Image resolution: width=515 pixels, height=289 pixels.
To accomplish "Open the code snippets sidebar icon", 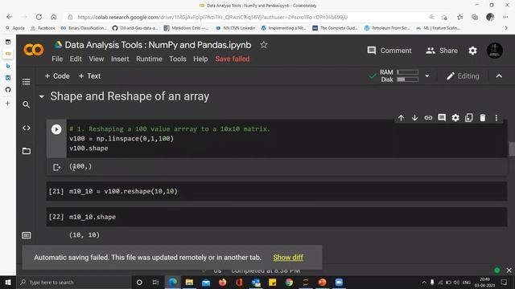I will (27, 128).
